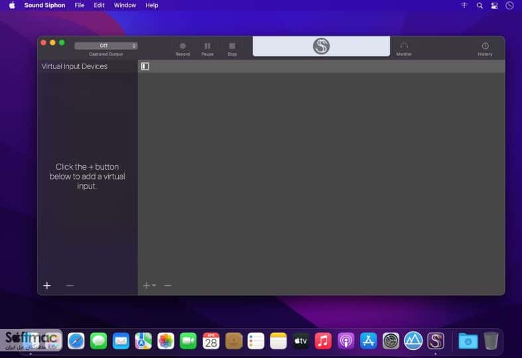
Task: Open Notes from the Dock
Action: 279,341
